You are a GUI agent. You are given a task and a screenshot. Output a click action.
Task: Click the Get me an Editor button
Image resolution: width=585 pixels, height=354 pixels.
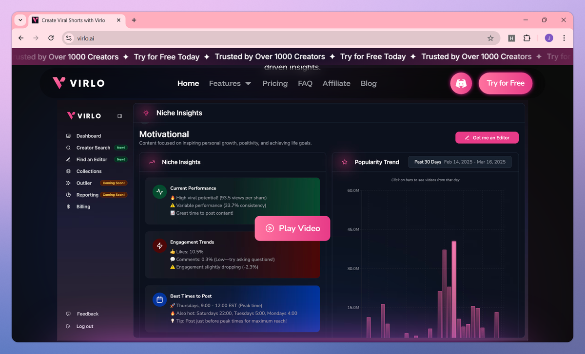487,138
